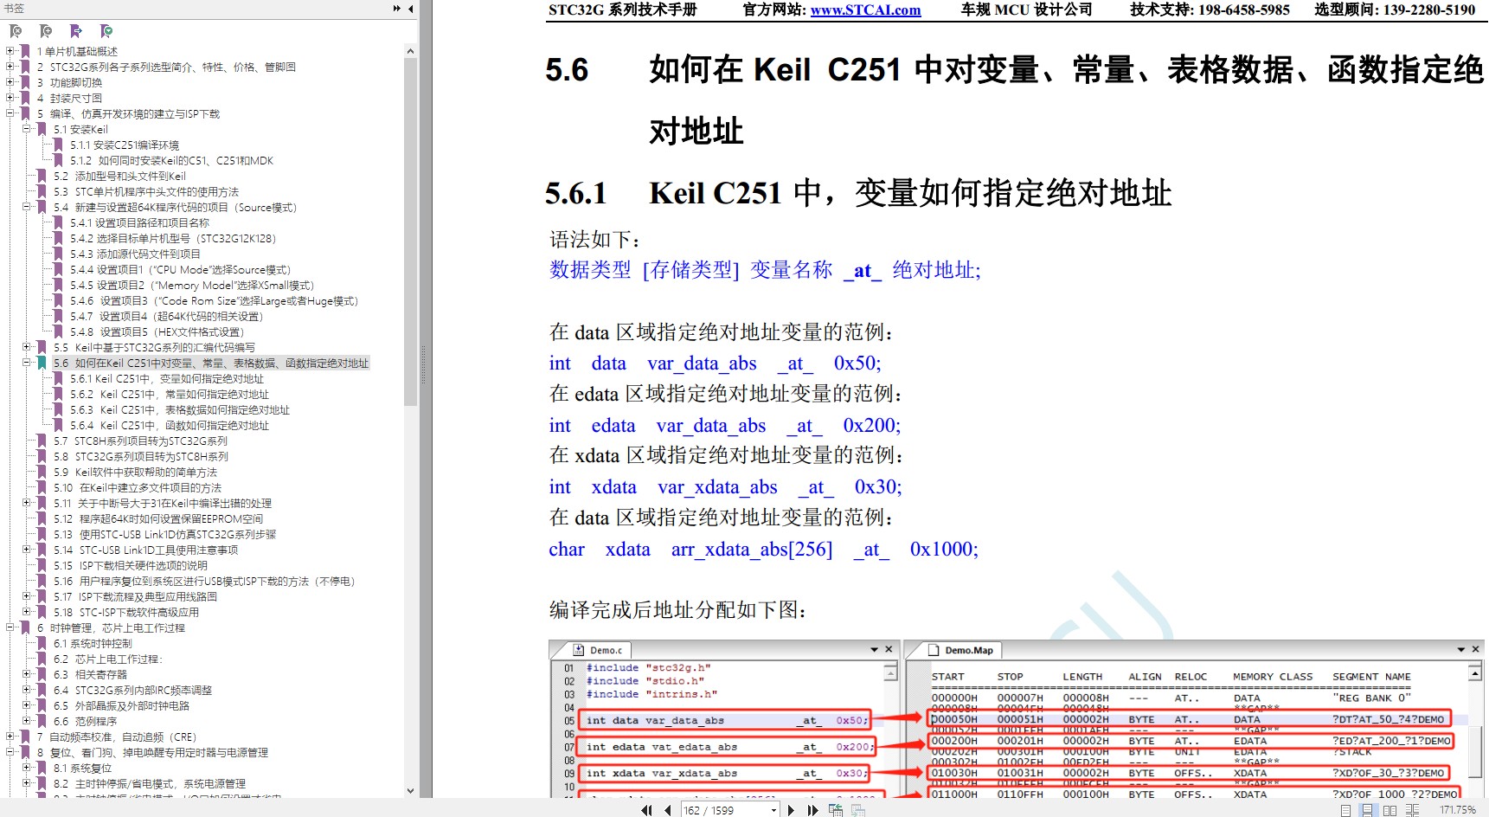Click the bookmarks panel vertical scrollbar thumb
The width and height of the screenshot is (1489, 817).
[x=410, y=231]
